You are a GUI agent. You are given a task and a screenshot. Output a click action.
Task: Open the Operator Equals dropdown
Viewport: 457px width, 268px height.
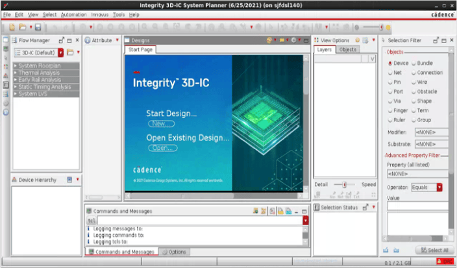[439, 188]
